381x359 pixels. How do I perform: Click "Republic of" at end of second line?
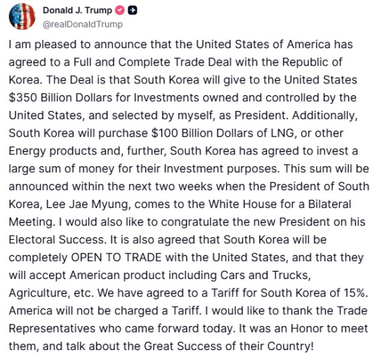(312, 62)
